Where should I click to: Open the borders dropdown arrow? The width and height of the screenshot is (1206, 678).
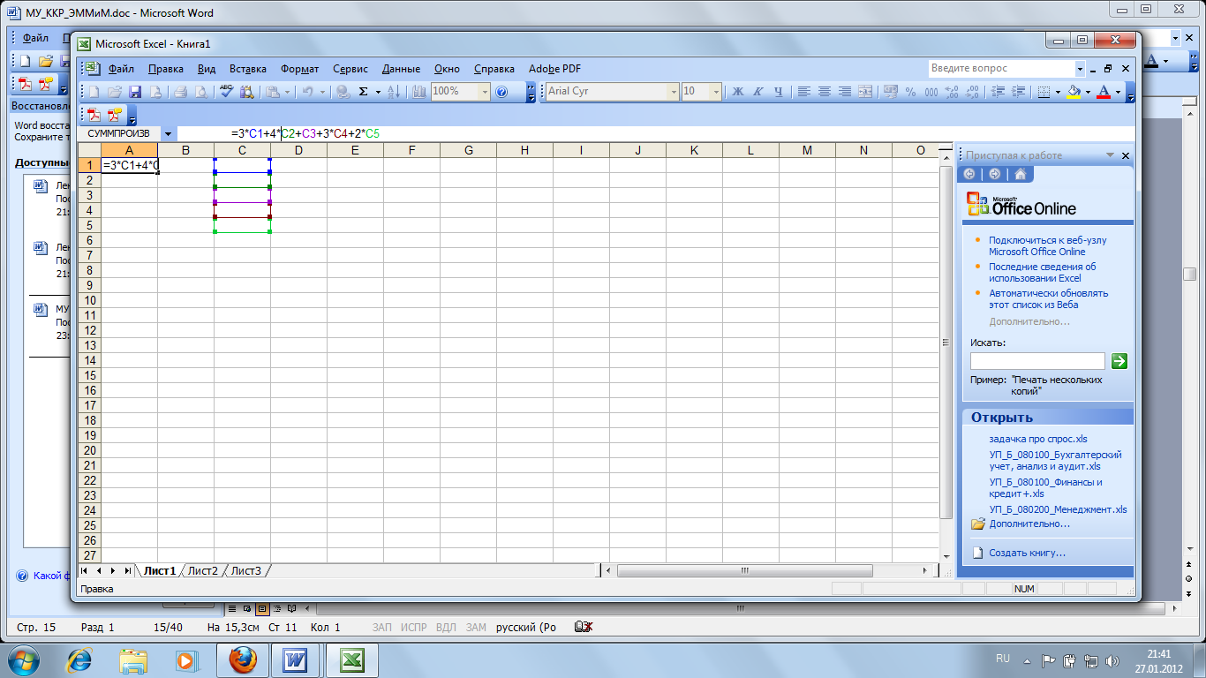point(1058,91)
